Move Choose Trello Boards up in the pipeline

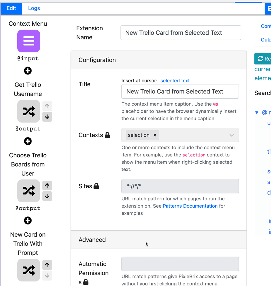(x=47, y=186)
